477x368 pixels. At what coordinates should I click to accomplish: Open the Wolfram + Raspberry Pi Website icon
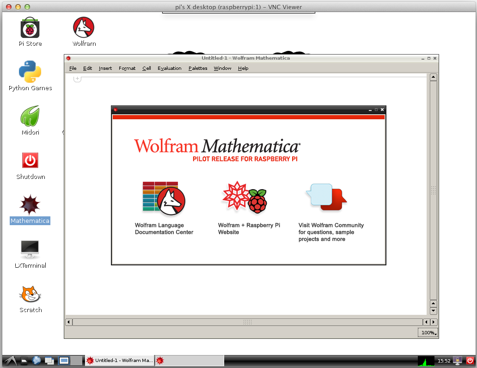point(245,197)
